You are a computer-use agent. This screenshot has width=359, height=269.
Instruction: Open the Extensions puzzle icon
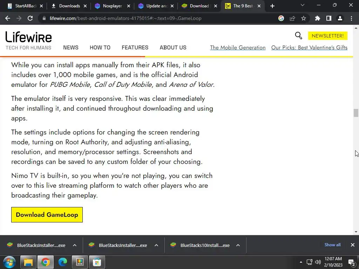pyautogui.click(x=318, y=18)
